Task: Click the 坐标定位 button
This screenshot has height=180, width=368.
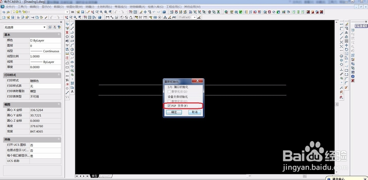Action: tap(361, 26)
